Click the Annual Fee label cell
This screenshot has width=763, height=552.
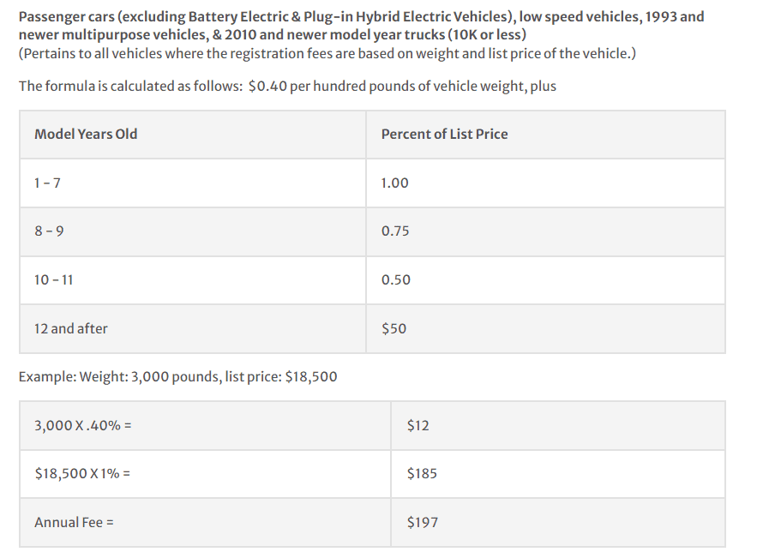click(x=205, y=522)
